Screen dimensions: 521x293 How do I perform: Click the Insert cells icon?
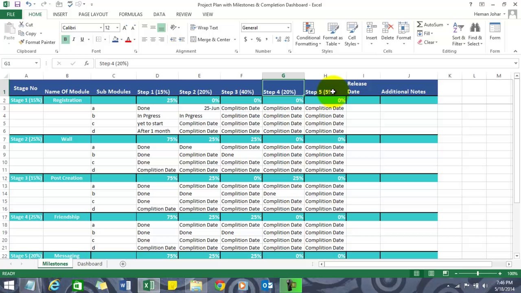pyautogui.click(x=371, y=29)
